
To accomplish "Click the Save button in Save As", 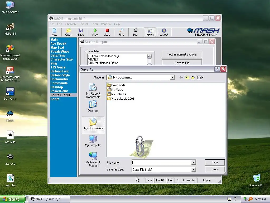I will pyautogui.click(x=215, y=162).
